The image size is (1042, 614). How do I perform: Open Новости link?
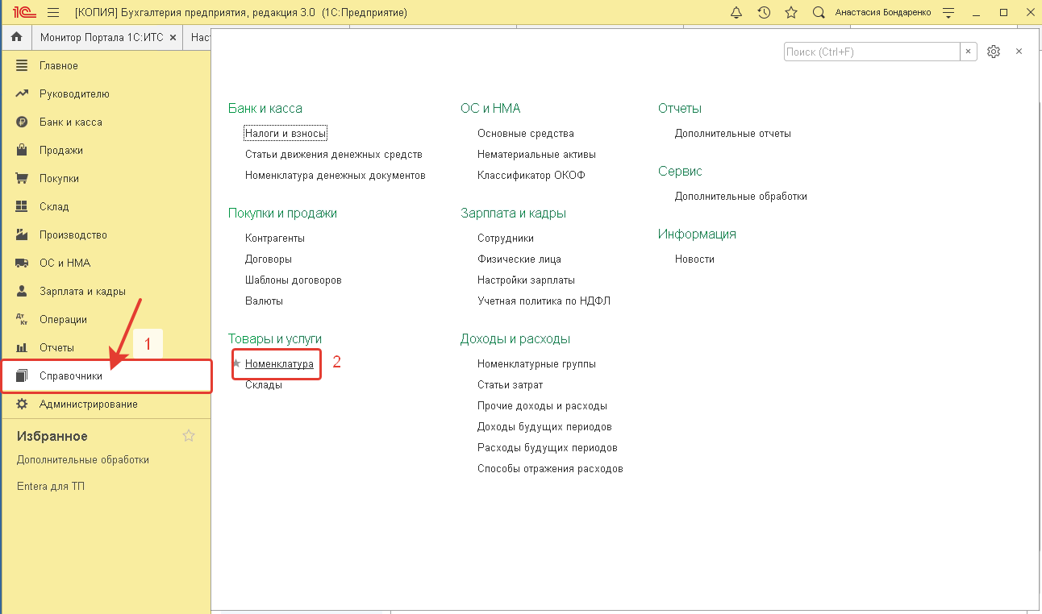694,259
